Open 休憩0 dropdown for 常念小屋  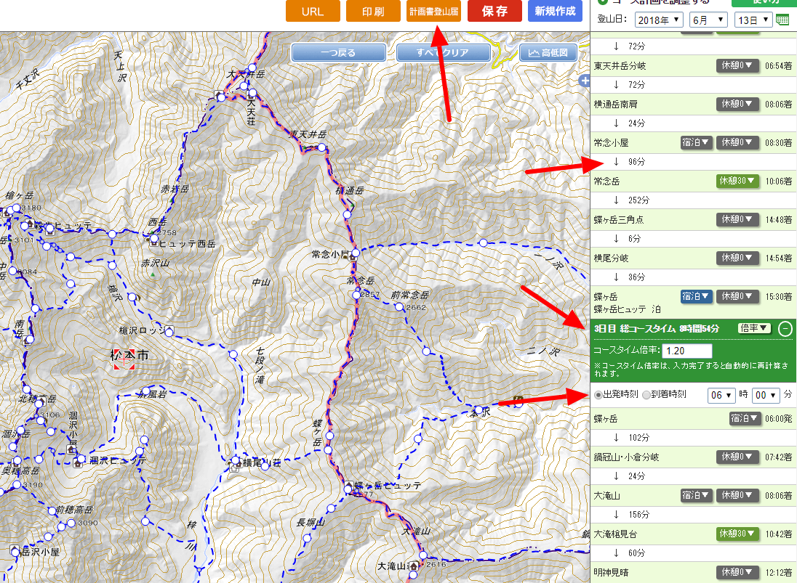click(x=737, y=142)
